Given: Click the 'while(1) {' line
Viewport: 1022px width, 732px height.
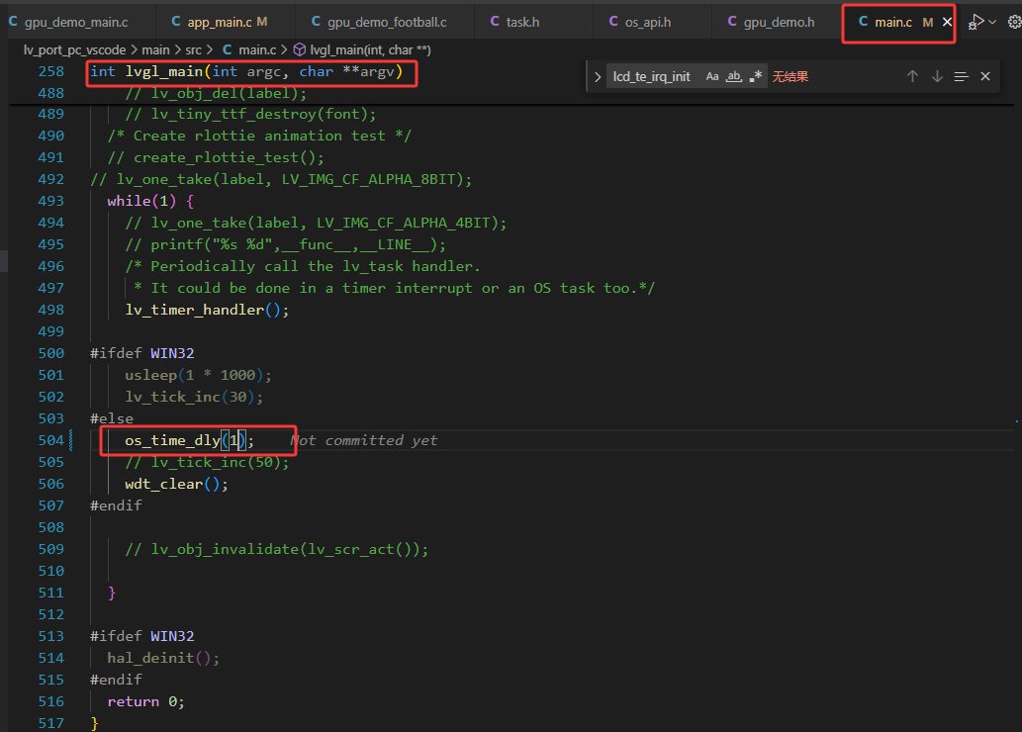Looking at the screenshot, I should pos(150,201).
